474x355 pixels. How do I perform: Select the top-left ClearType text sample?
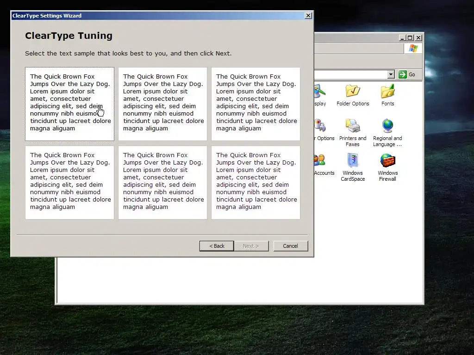point(69,104)
